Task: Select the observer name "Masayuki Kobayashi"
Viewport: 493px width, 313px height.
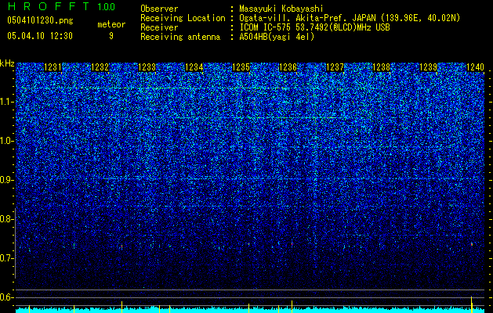Action: (281, 9)
